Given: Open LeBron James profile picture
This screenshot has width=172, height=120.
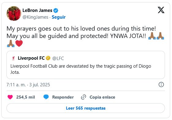Looking at the screenshot, I should (14, 13).
